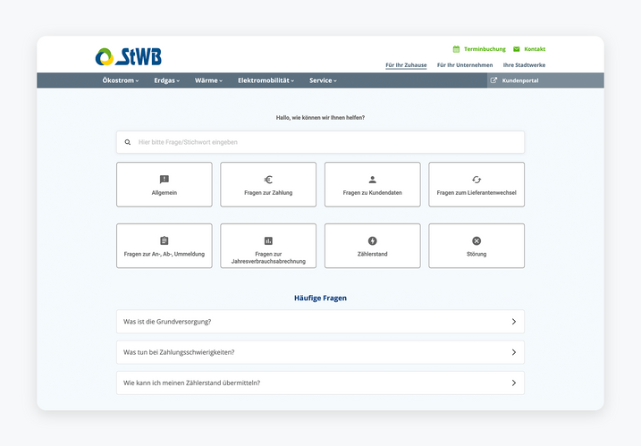Click the calendar icon beside Terminbuchung
The image size is (641, 446).
[x=456, y=49]
